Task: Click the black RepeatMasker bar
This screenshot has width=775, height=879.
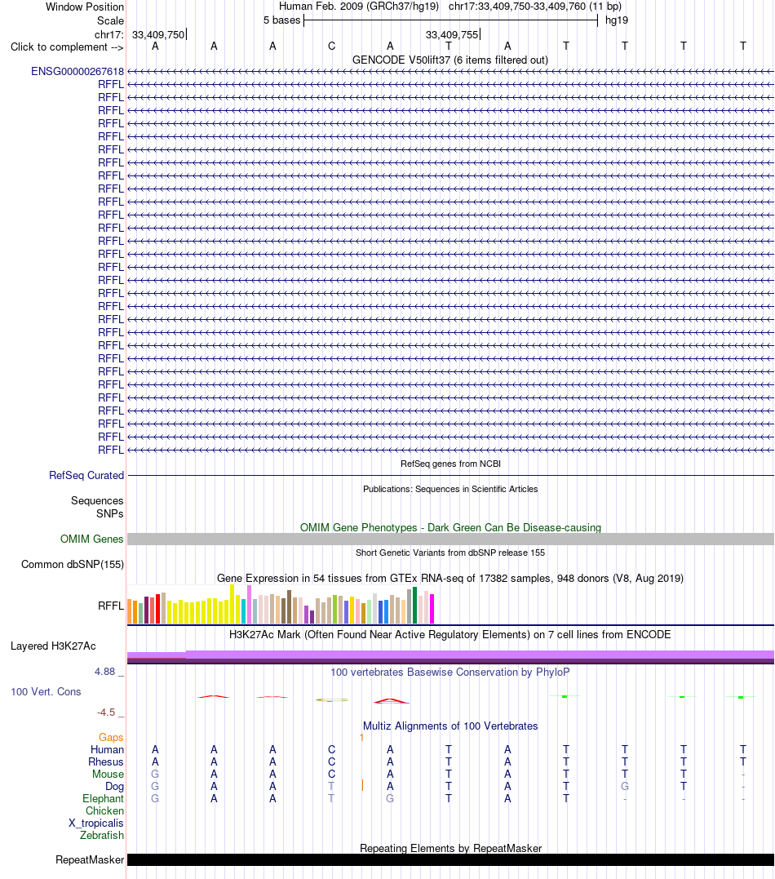Action: (450, 860)
